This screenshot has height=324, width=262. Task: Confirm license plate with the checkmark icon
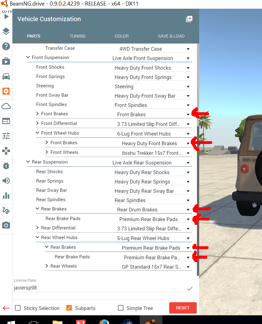pyautogui.click(x=189, y=289)
